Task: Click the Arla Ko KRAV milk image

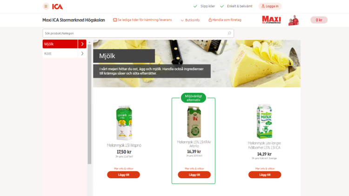Action: coord(194,122)
